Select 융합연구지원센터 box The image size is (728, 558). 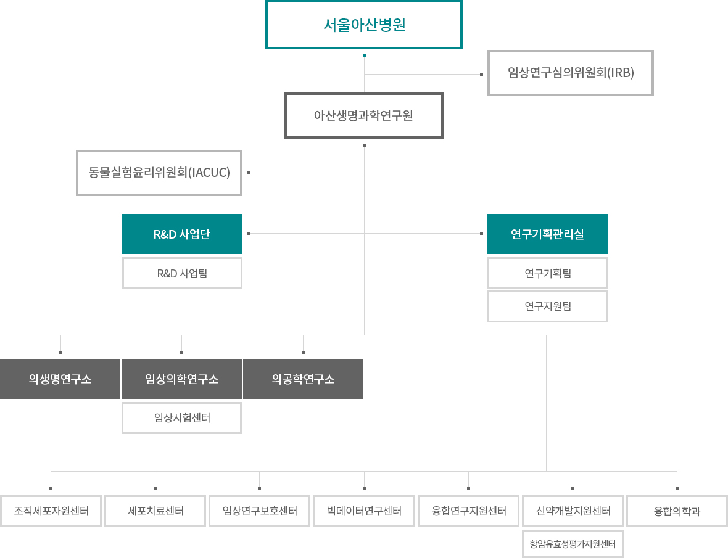[x=468, y=511]
